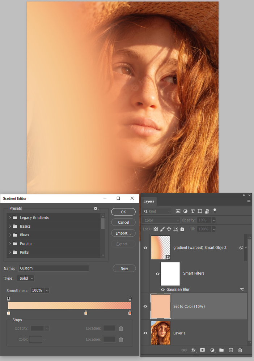The image size is (254, 361).
Task: Click the delete layer trash icon
Action: pos(240,350)
